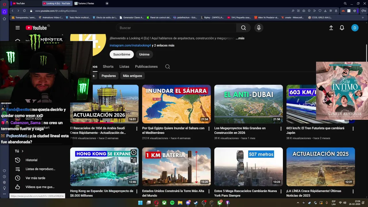Open the 507 metros skyscraper thumbnail

248,167
